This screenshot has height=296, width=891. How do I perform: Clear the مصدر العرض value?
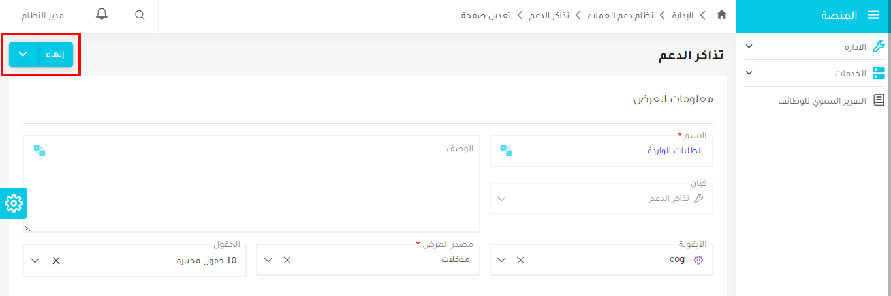point(287,260)
